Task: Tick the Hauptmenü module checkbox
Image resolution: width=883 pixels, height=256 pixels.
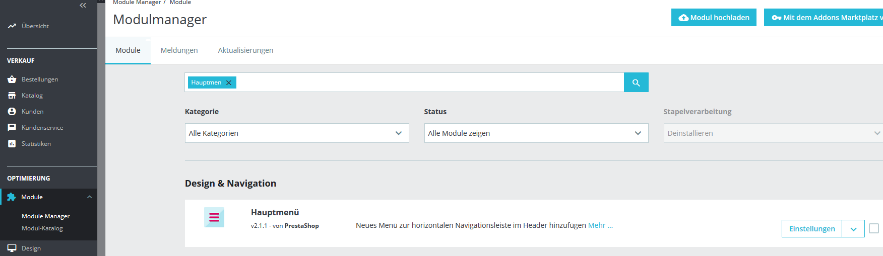Action: [874, 228]
